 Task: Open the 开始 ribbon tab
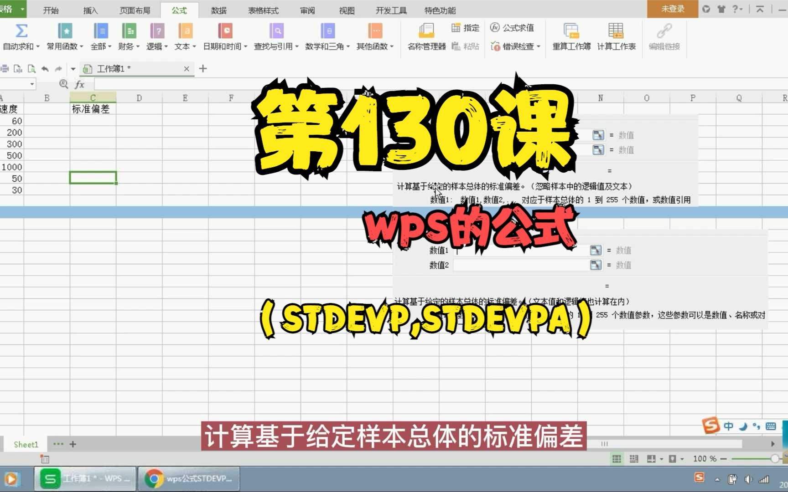[51, 10]
